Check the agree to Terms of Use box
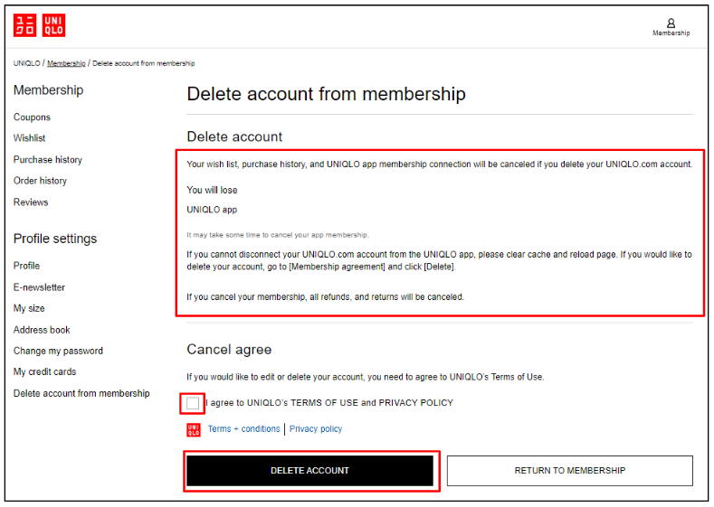Screen dimensions: 714x507 (x=193, y=403)
